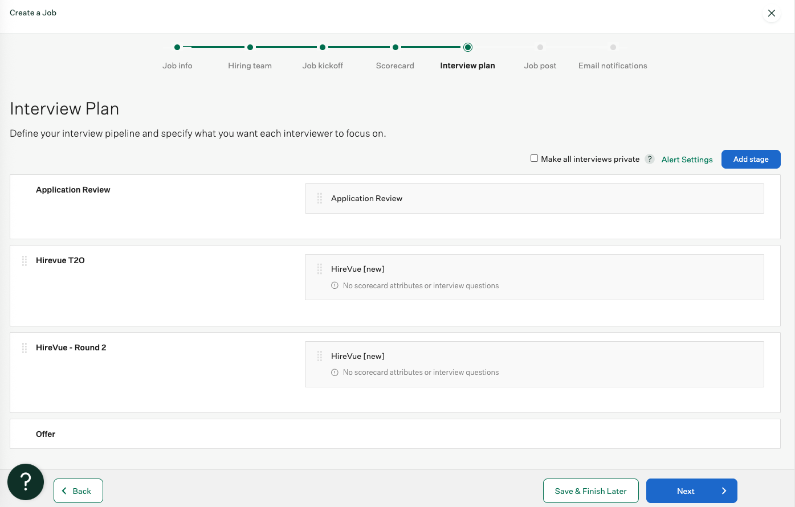Proceed with the Next button
The height and width of the screenshot is (507, 795).
[691, 491]
